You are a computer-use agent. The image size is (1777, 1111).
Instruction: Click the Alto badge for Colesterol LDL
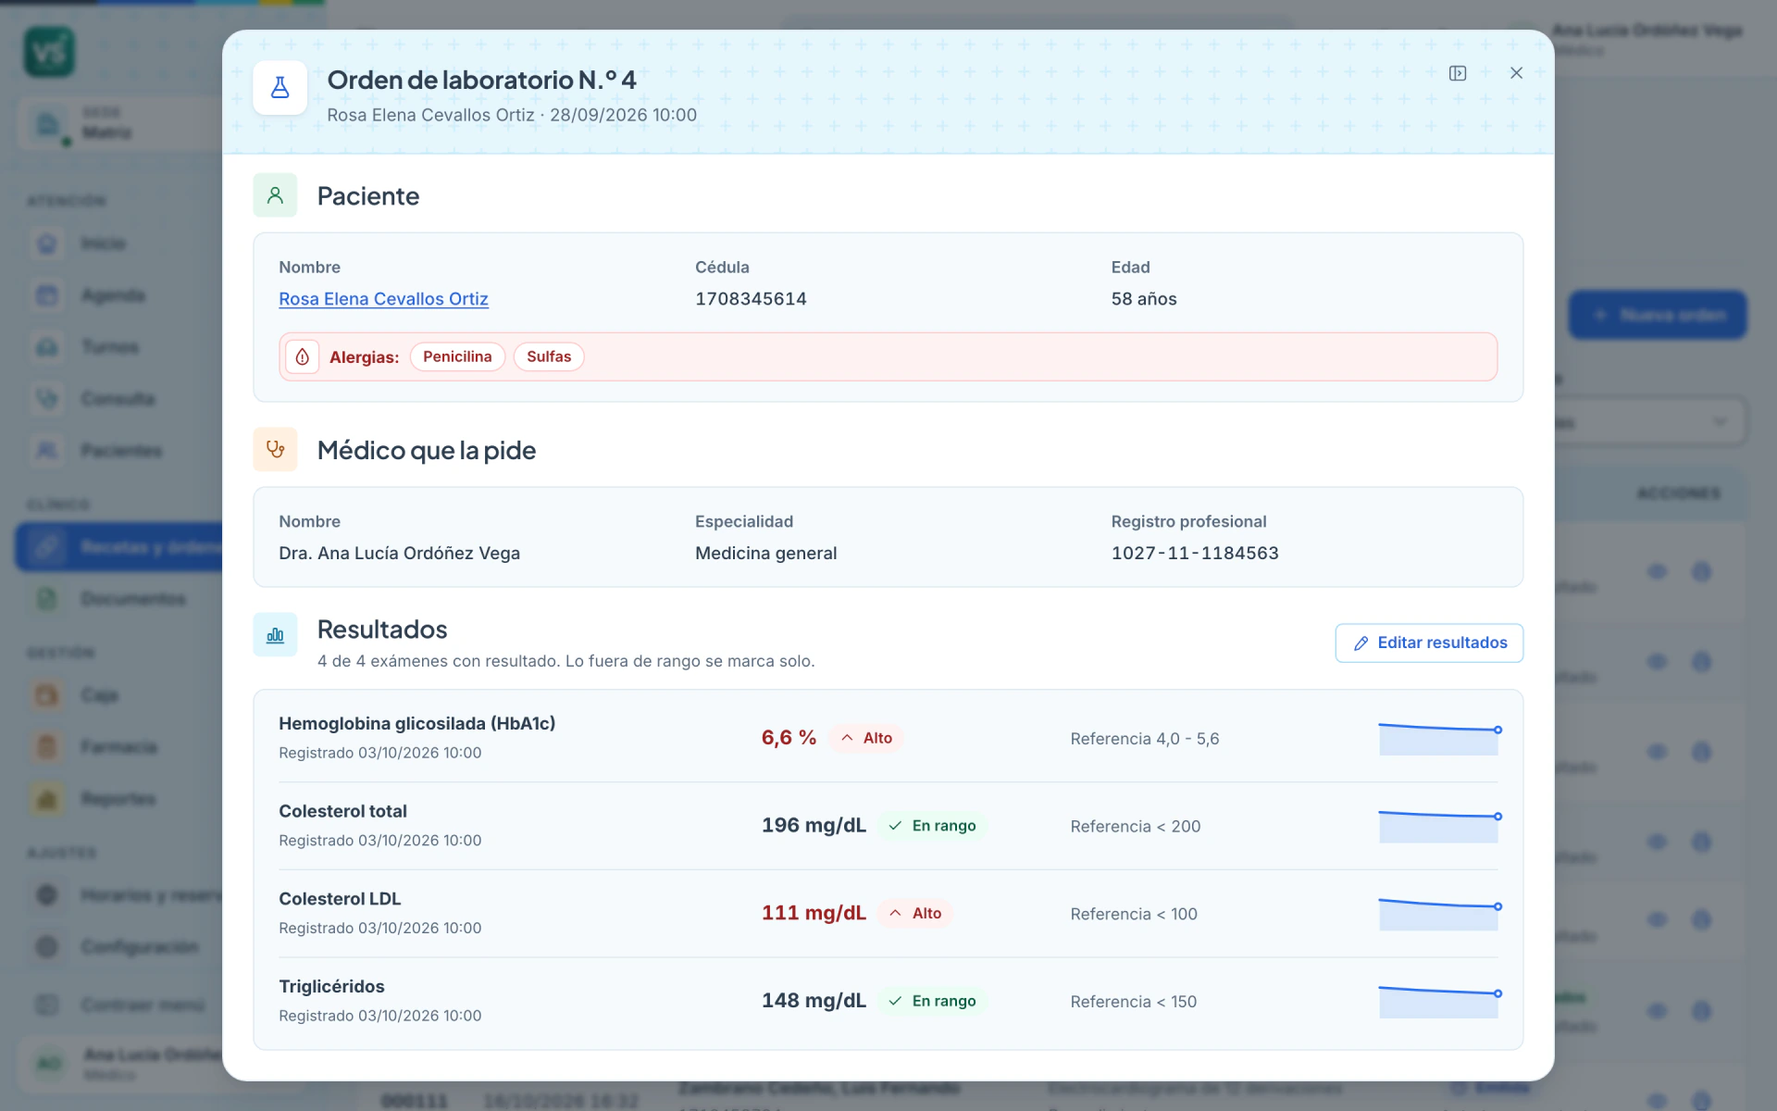[x=915, y=913]
